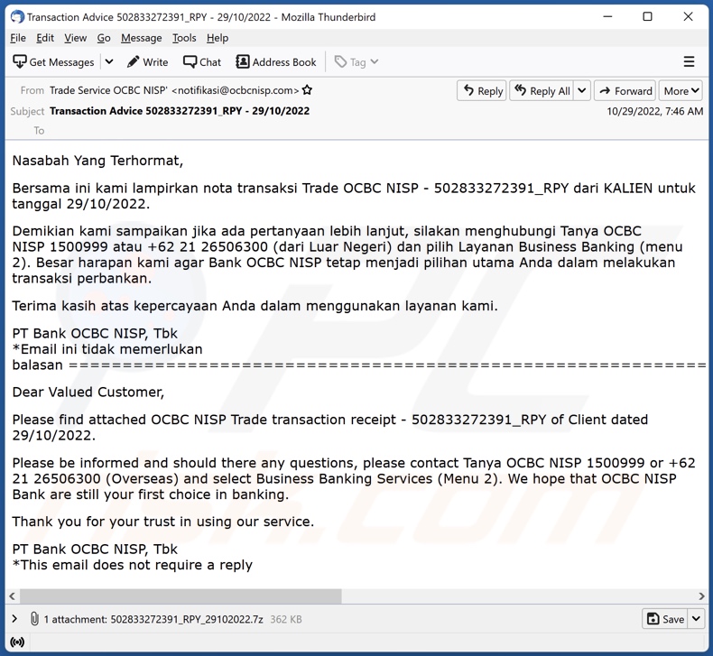Image resolution: width=713 pixels, height=656 pixels.
Task: Expand the Reply All dropdown arrow
Action: 582,91
